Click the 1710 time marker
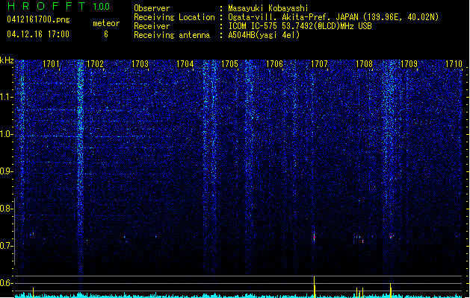Screen dimensions: 470x298 [x=454, y=64]
